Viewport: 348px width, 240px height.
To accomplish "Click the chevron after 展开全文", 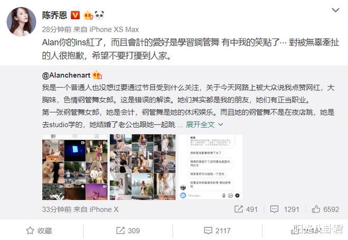I will click(220, 124).
